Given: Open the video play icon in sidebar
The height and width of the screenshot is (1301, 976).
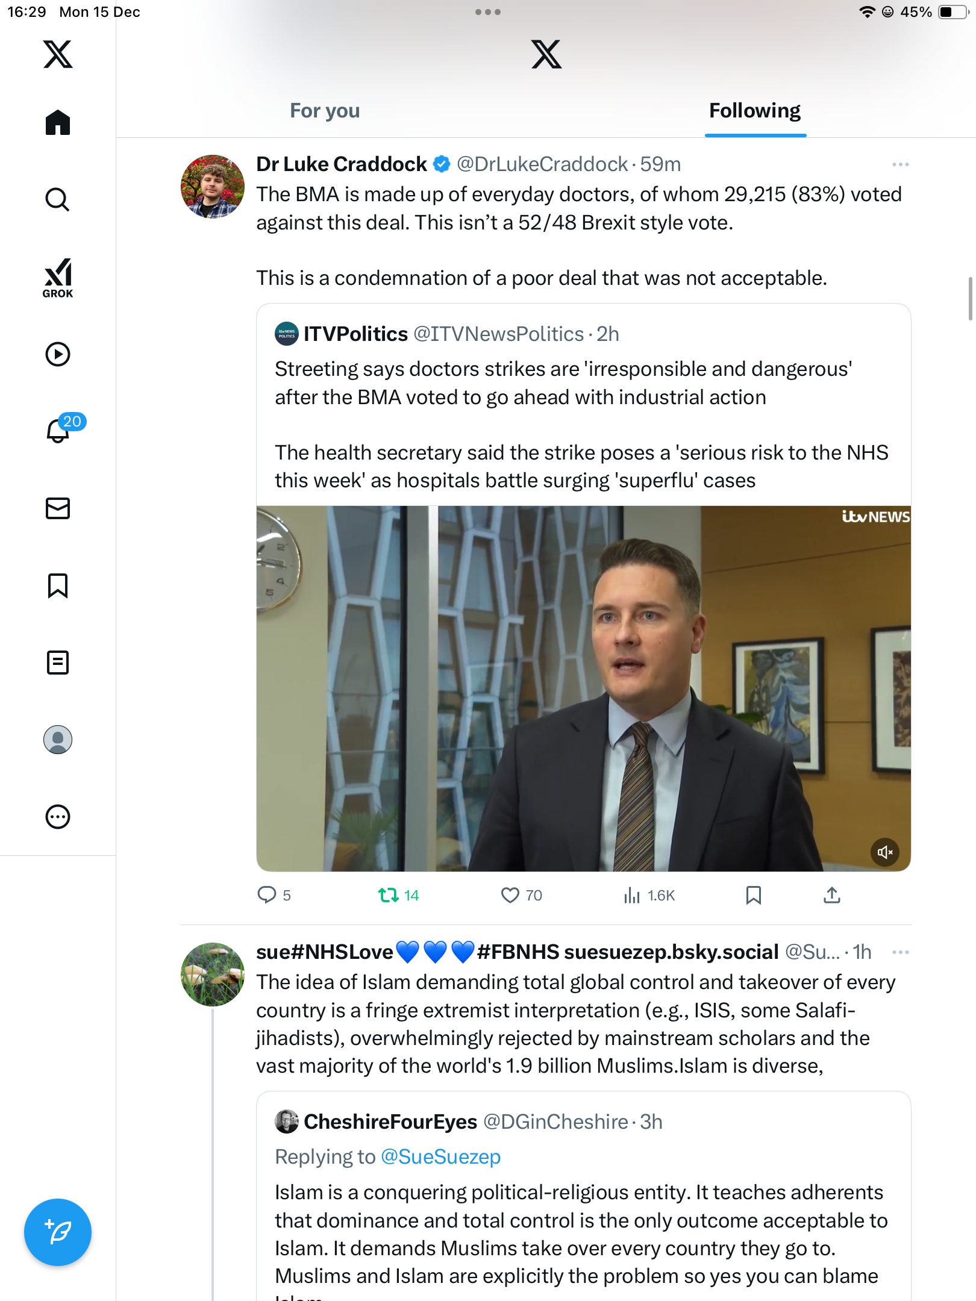Looking at the screenshot, I should tap(58, 354).
